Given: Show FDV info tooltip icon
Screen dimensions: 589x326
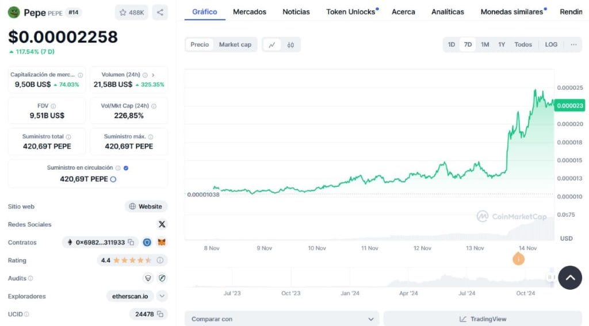Looking at the screenshot, I should pyautogui.click(x=53, y=106).
